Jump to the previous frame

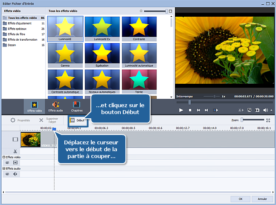pyautogui.click(x=198, y=110)
